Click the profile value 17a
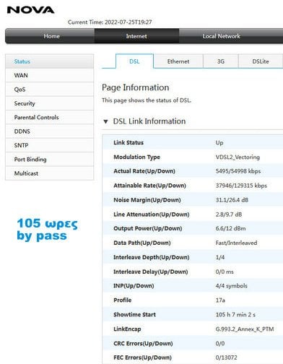Image resolution: width=283 pixels, height=364 pixels. pyautogui.click(x=220, y=300)
